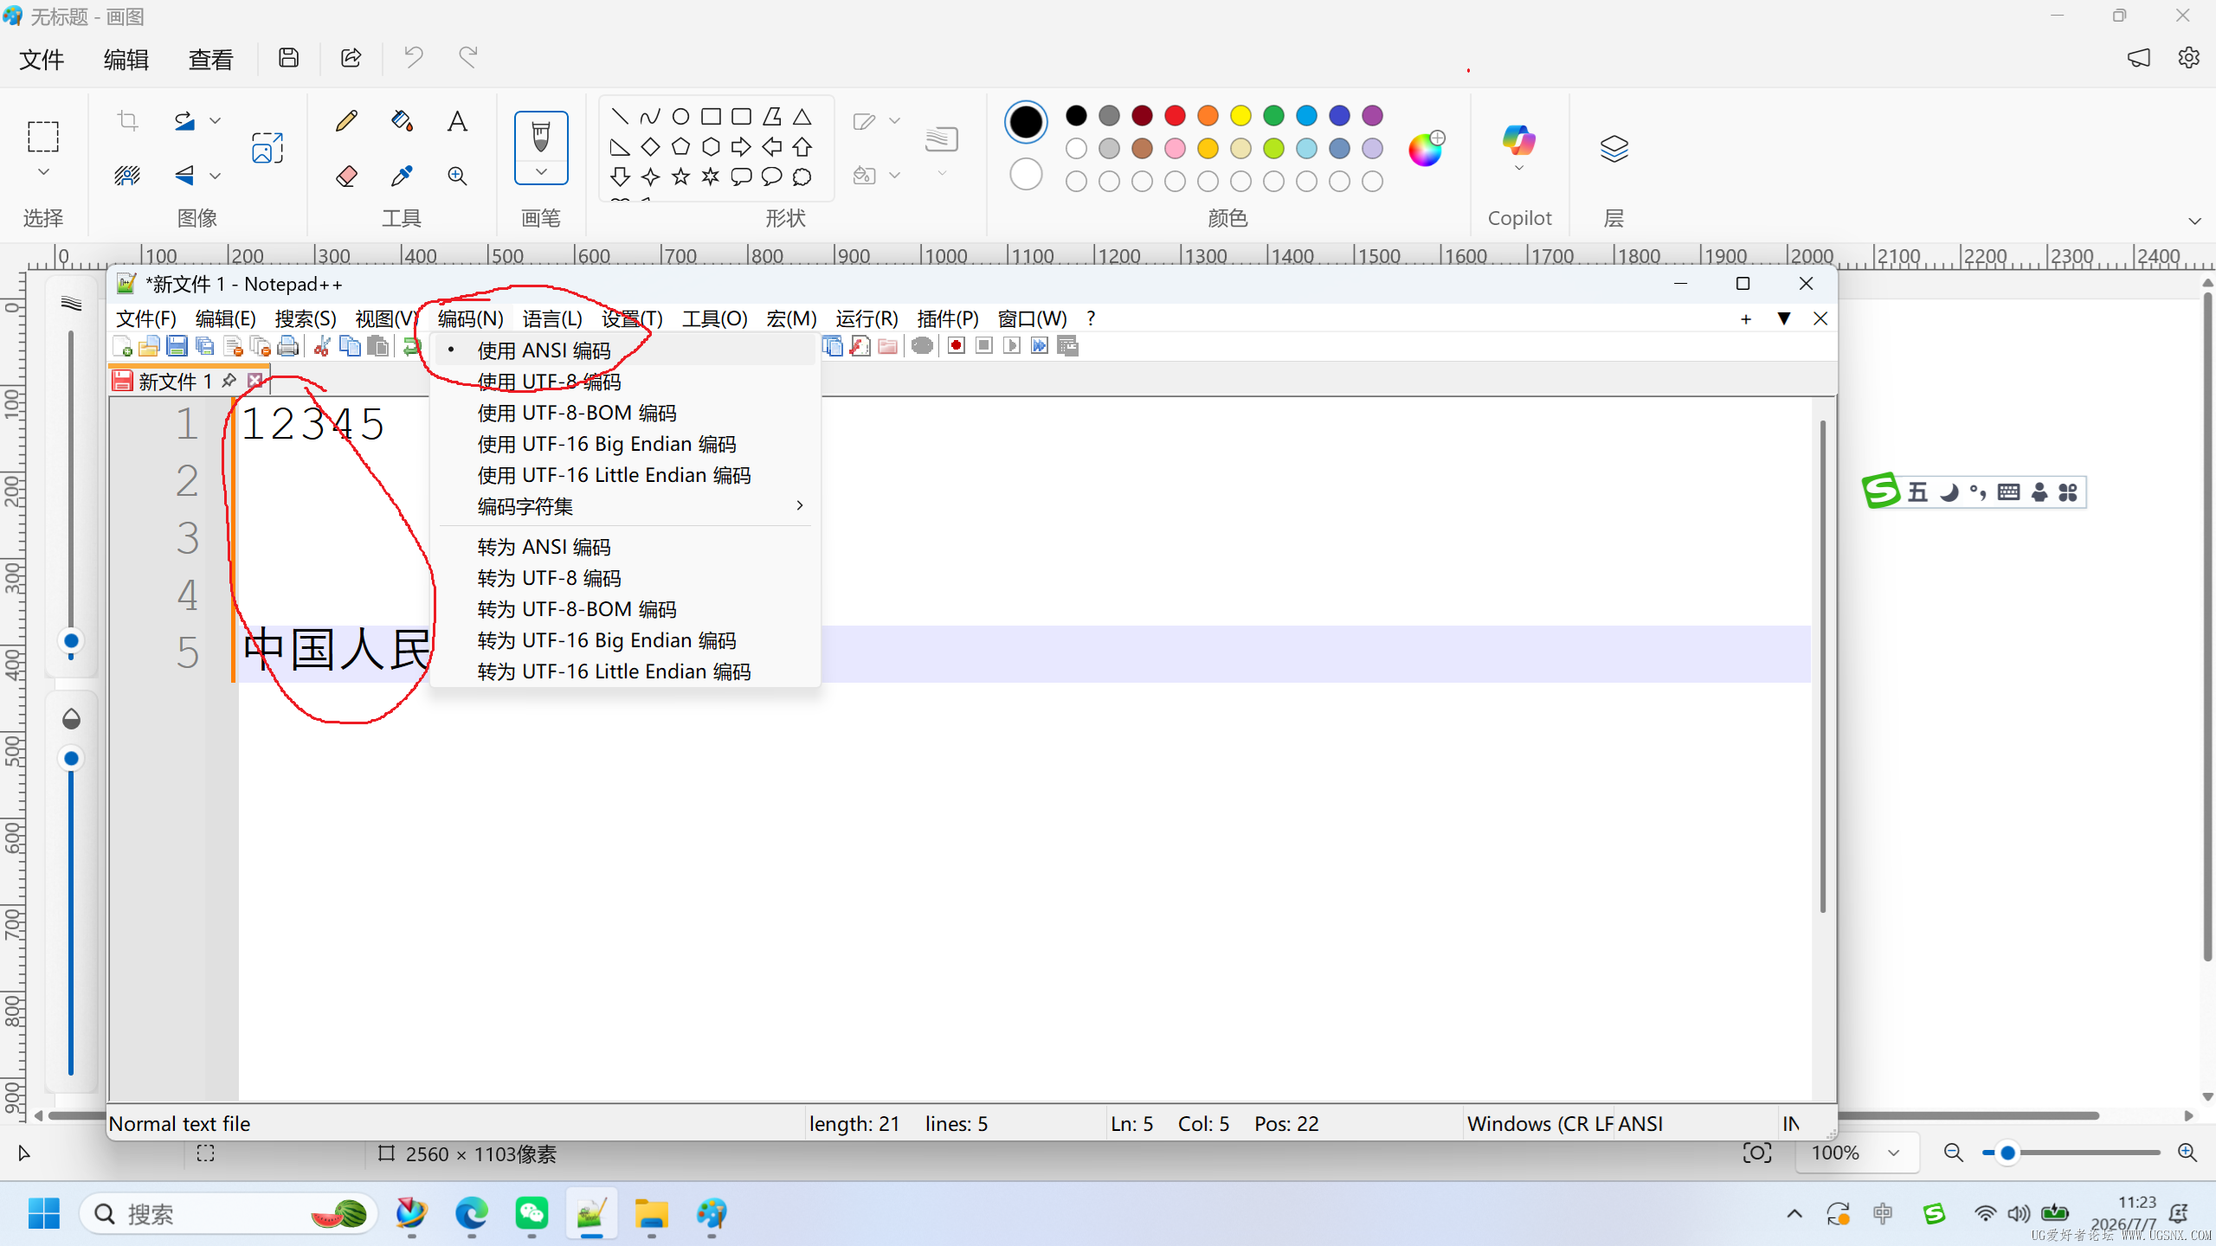Choose 使用 UTF-8-BOM 编码 from the menu

[x=625, y=413]
